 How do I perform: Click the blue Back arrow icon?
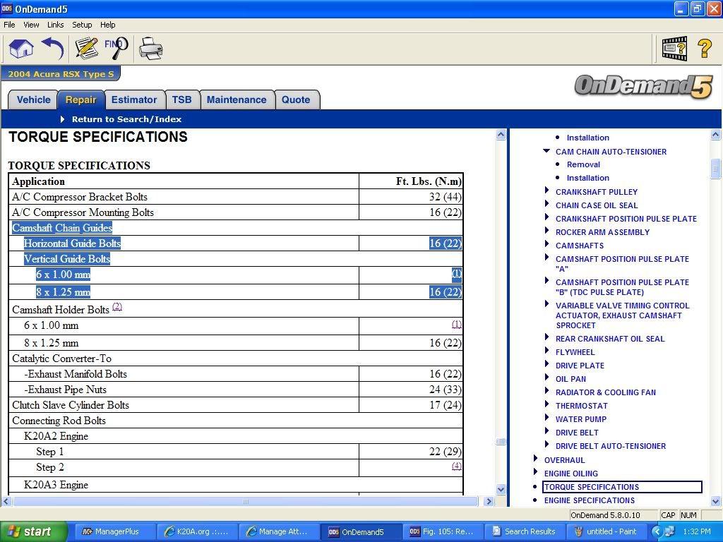tap(53, 49)
